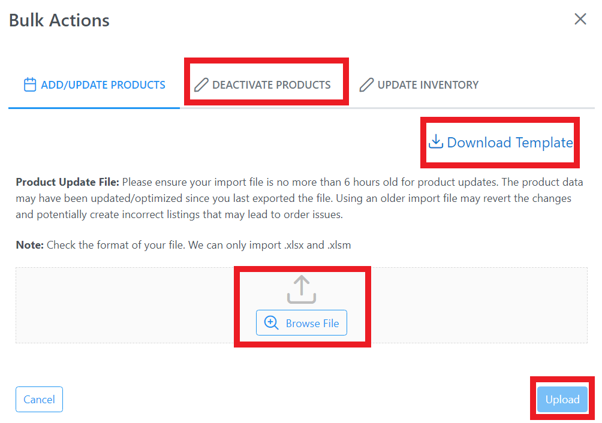The height and width of the screenshot is (423, 602).
Task: Choose a file with Browse File button
Action: pyautogui.click(x=302, y=322)
